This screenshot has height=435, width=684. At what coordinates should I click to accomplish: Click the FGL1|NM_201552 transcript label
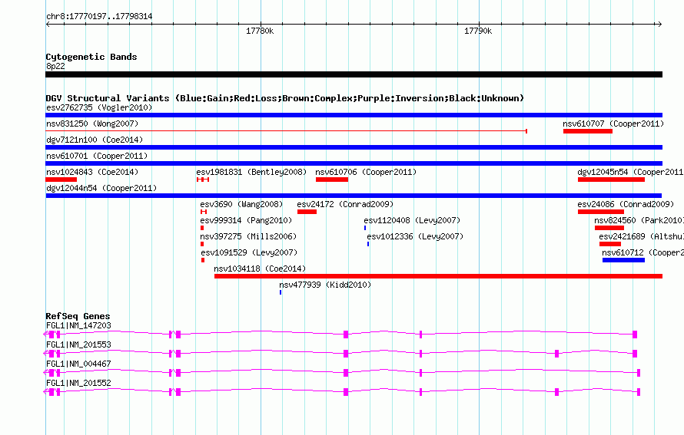tap(78, 383)
